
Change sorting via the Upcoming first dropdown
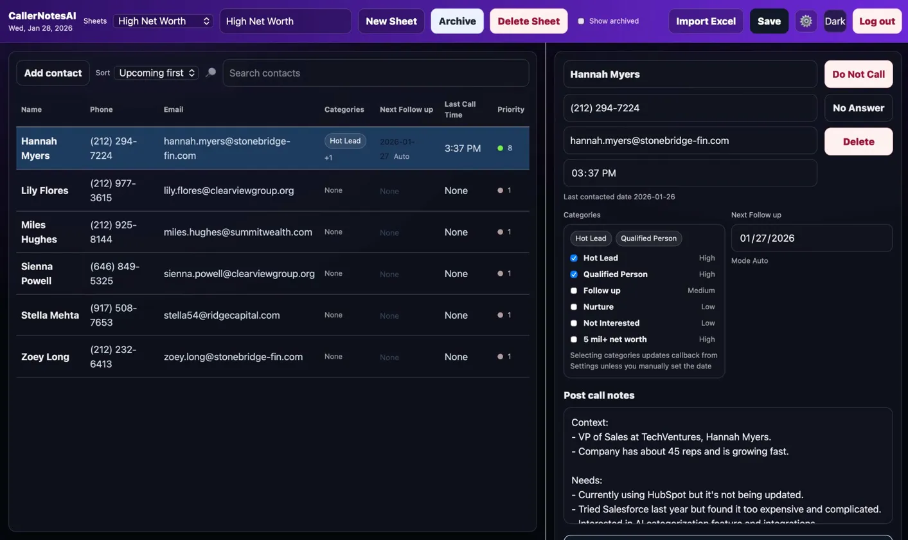156,73
